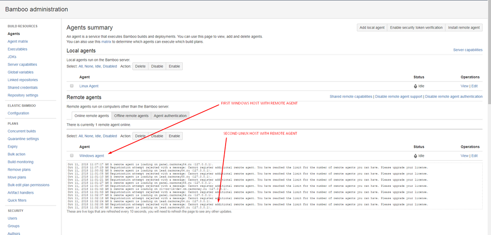
Task: Open Global variables in sidebar
Action: pos(20,72)
